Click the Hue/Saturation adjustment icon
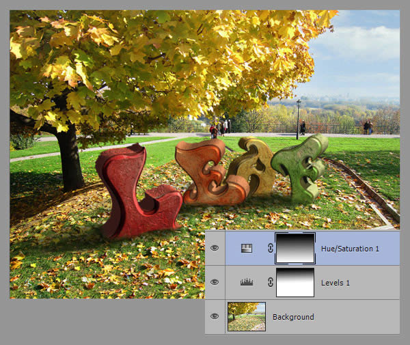This screenshot has height=345, width=410. [x=247, y=249]
